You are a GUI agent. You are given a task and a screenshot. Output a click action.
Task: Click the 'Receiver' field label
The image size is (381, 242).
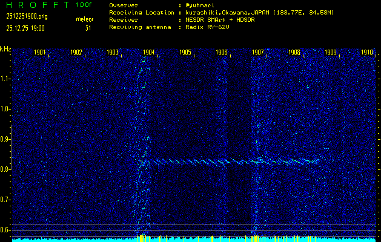124,20
